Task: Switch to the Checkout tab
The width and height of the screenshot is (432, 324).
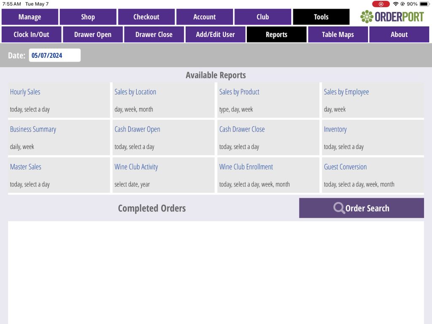Action: coord(146,17)
